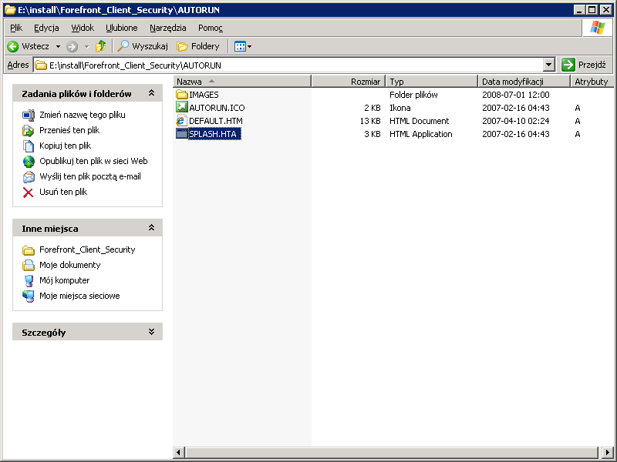This screenshot has width=617, height=462.
Task: Click the green Przejdź arrow icon
Action: point(568,65)
